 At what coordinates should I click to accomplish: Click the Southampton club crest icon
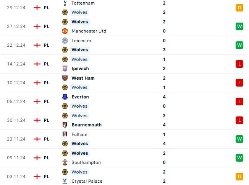65,162
